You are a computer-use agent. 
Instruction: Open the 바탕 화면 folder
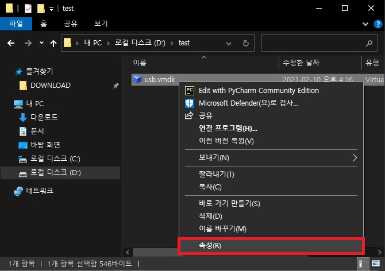[45, 145]
